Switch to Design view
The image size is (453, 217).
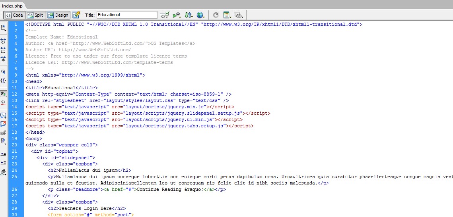click(58, 15)
